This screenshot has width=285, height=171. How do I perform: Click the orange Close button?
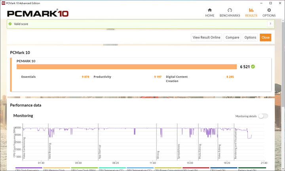tap(265, 38)
